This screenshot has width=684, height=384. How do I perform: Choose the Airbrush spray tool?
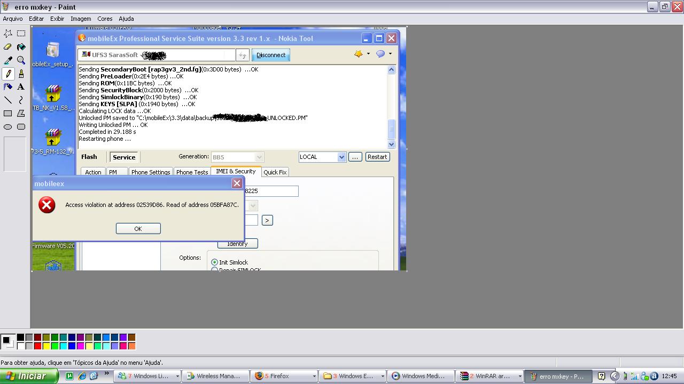point(8,87)
